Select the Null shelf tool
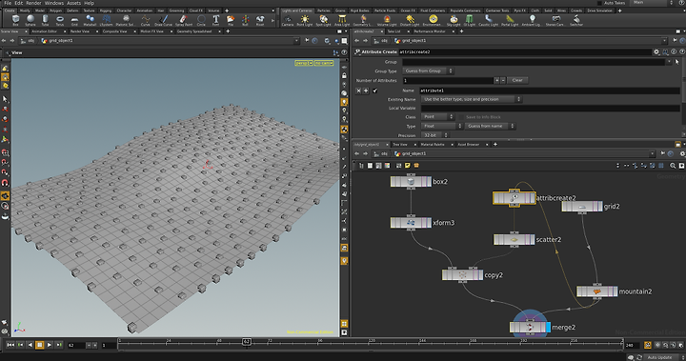686x361 pixels. click(245, 20)
